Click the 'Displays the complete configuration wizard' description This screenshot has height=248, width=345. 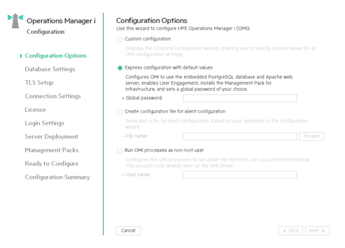coord(221,51)
